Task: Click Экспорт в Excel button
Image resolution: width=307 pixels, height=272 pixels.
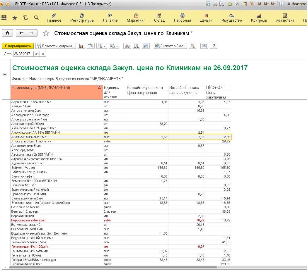Action: (x=170, y=46)
